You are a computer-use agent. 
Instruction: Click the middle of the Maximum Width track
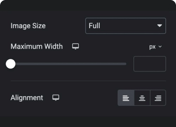(68, 64)
